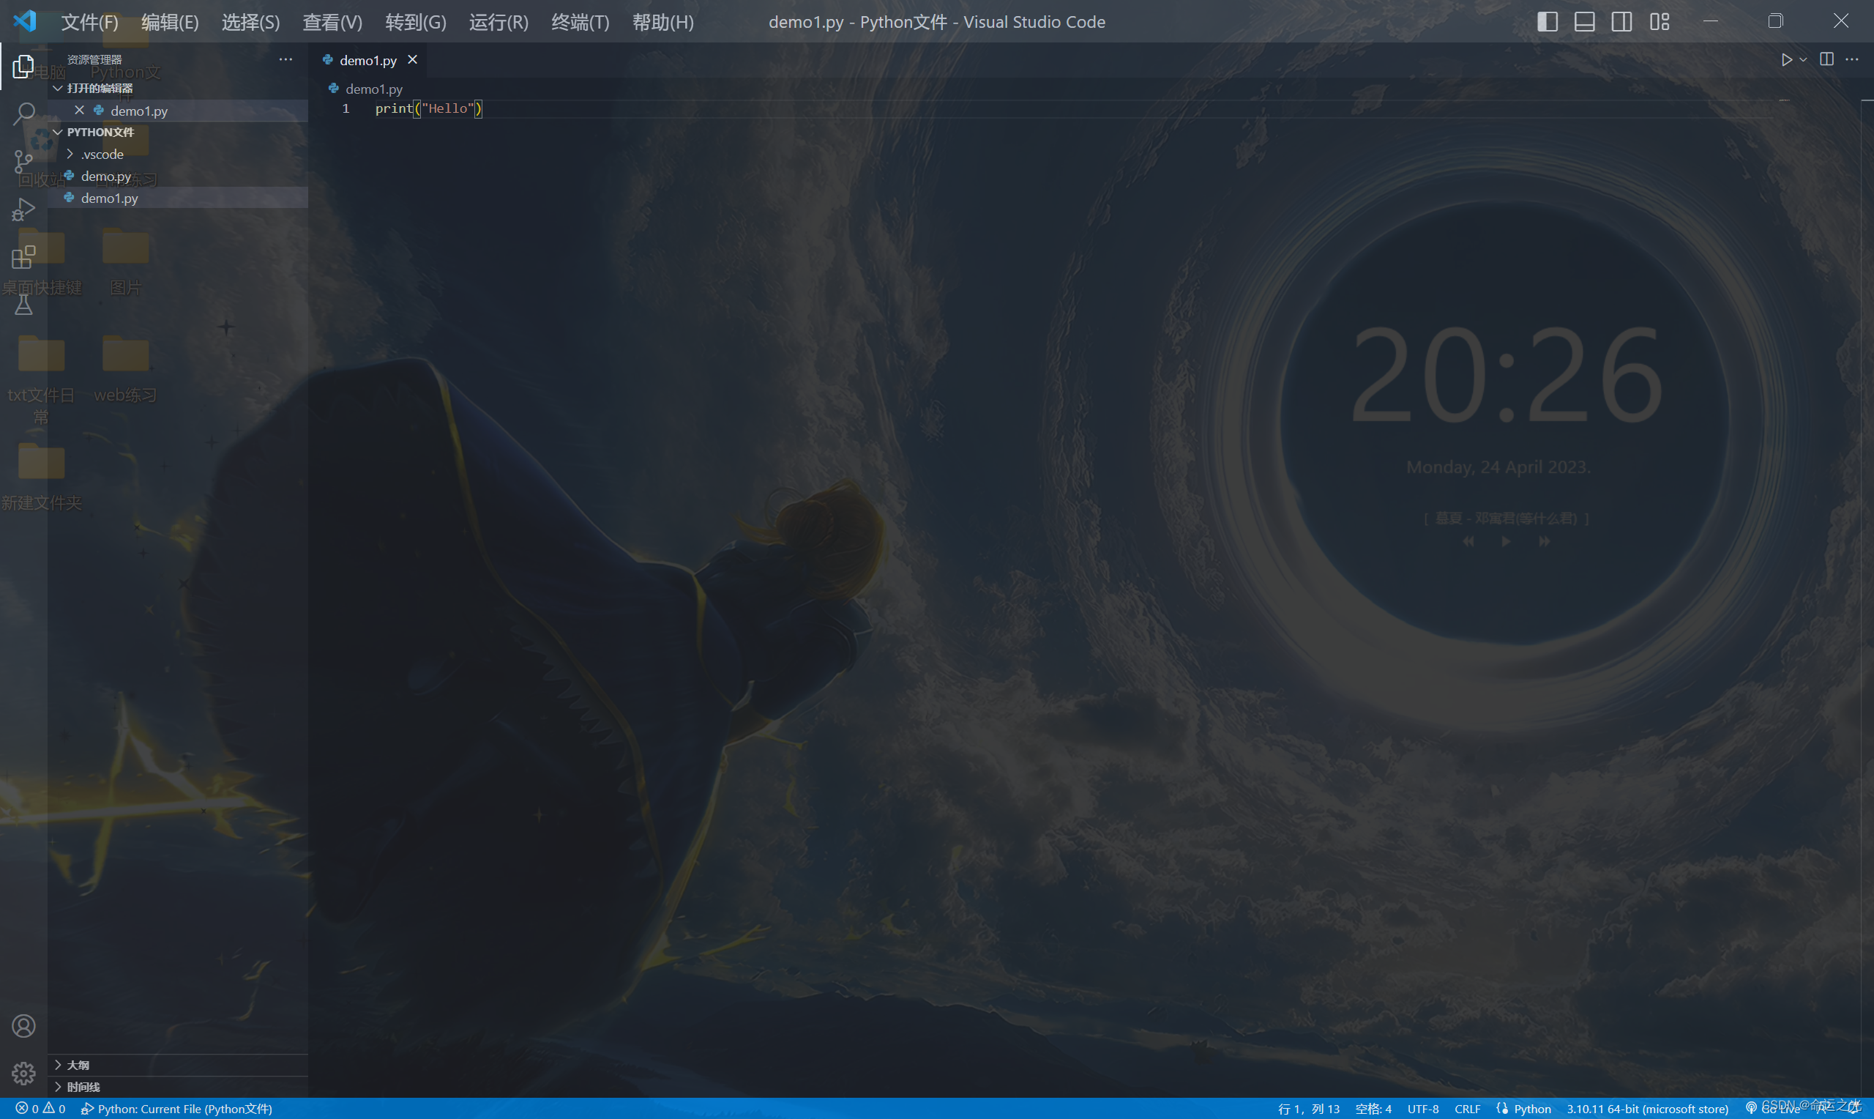1874x1119 pixels.
Task: Open dropdown arrow beside run button
Action: point(1803,59)
